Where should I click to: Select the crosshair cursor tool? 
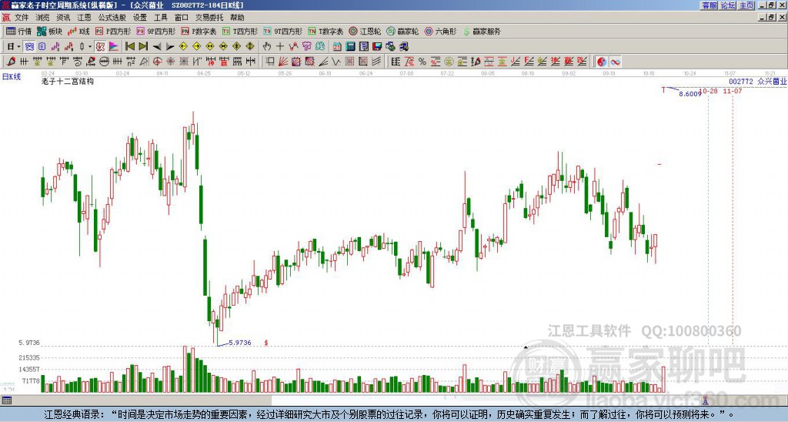click(x=280, y=46)
